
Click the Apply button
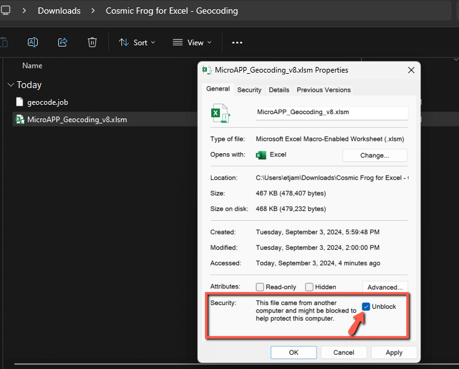[394, 353]
